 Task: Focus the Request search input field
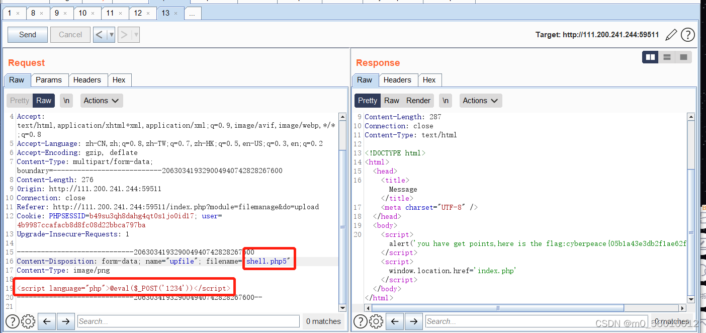pos(189,321)
